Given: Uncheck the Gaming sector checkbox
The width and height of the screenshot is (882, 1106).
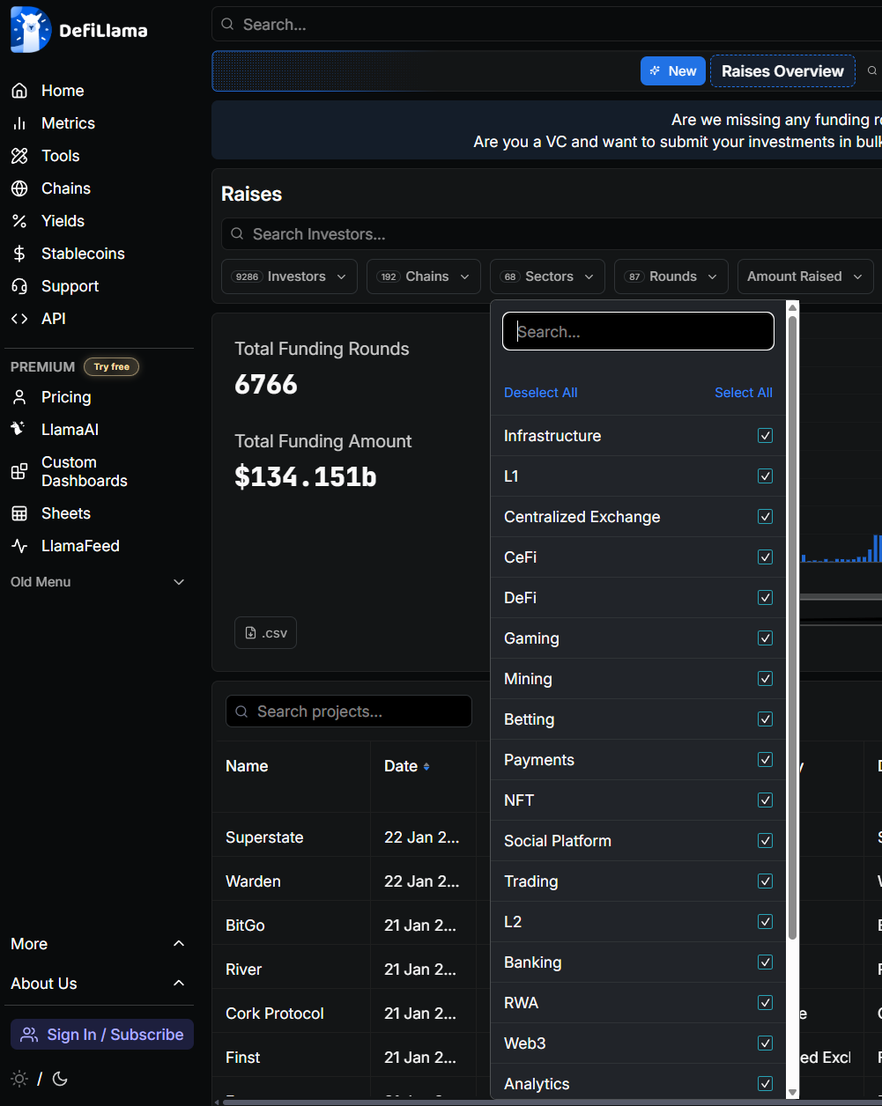Looking at the screenshot, I should pyautogui.click(x=766, y=638).
